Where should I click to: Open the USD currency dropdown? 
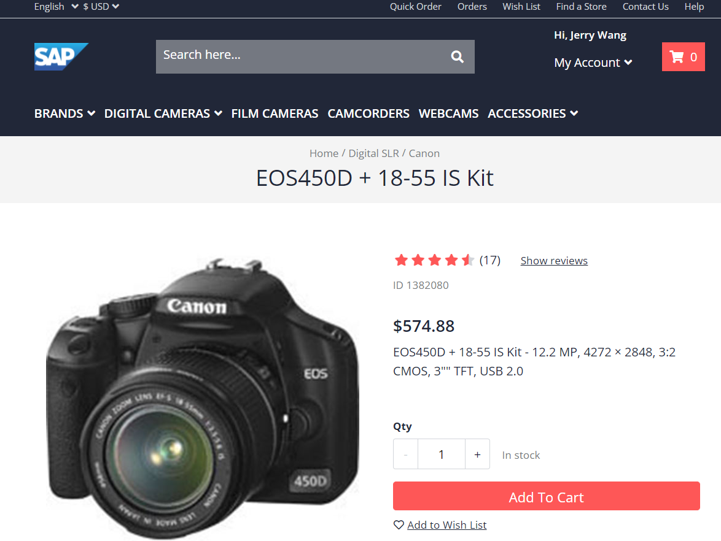tap(101, 6)
